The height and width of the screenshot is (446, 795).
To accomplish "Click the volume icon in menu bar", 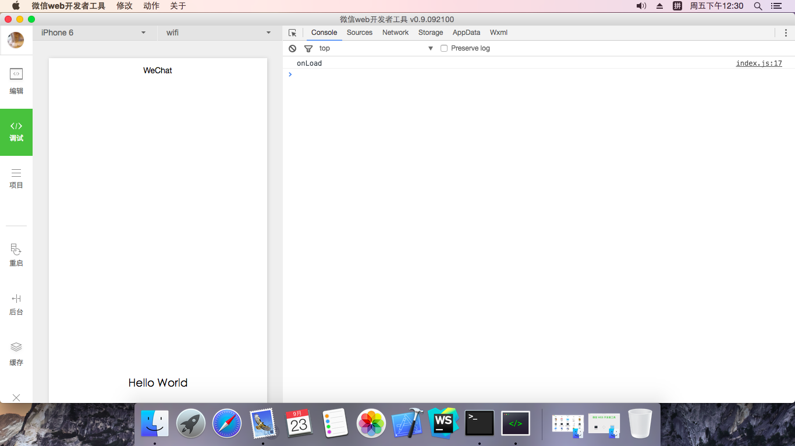I will 641,6.
